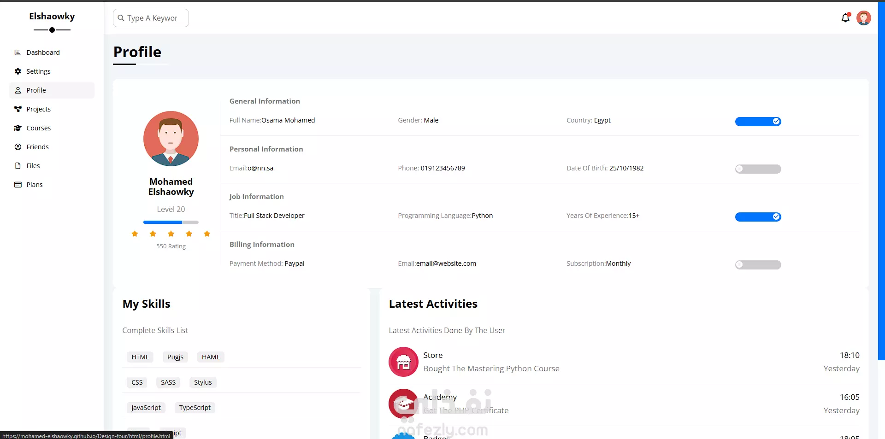Open Dashboard from the sidebar

[52, 53]
